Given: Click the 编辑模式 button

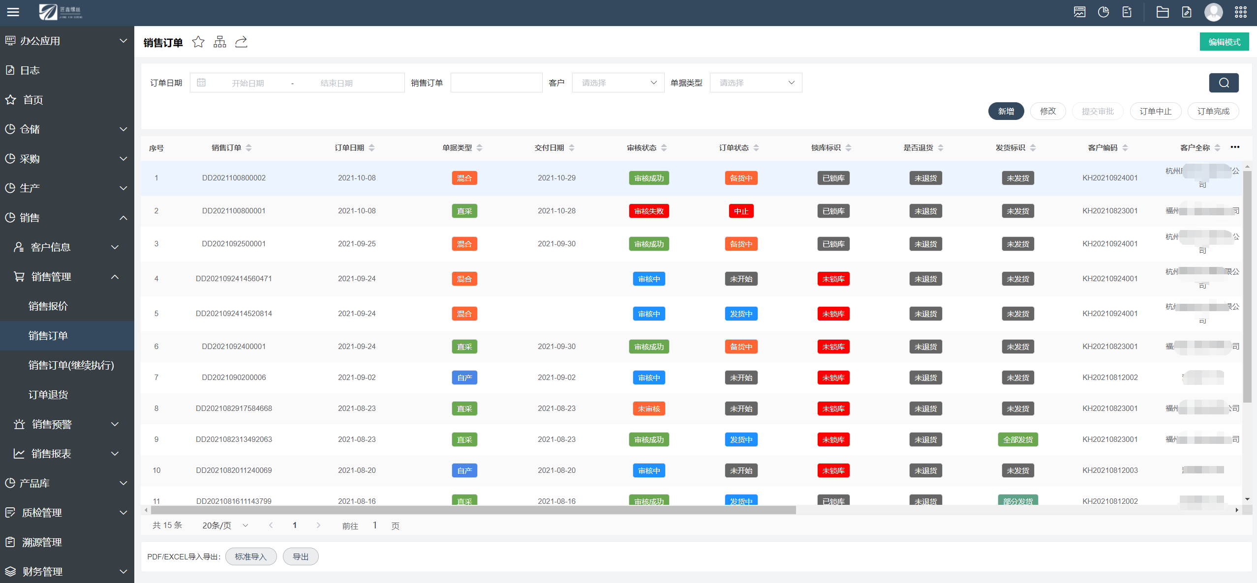Looking at the screenshot, I should tap(1224, 42).
